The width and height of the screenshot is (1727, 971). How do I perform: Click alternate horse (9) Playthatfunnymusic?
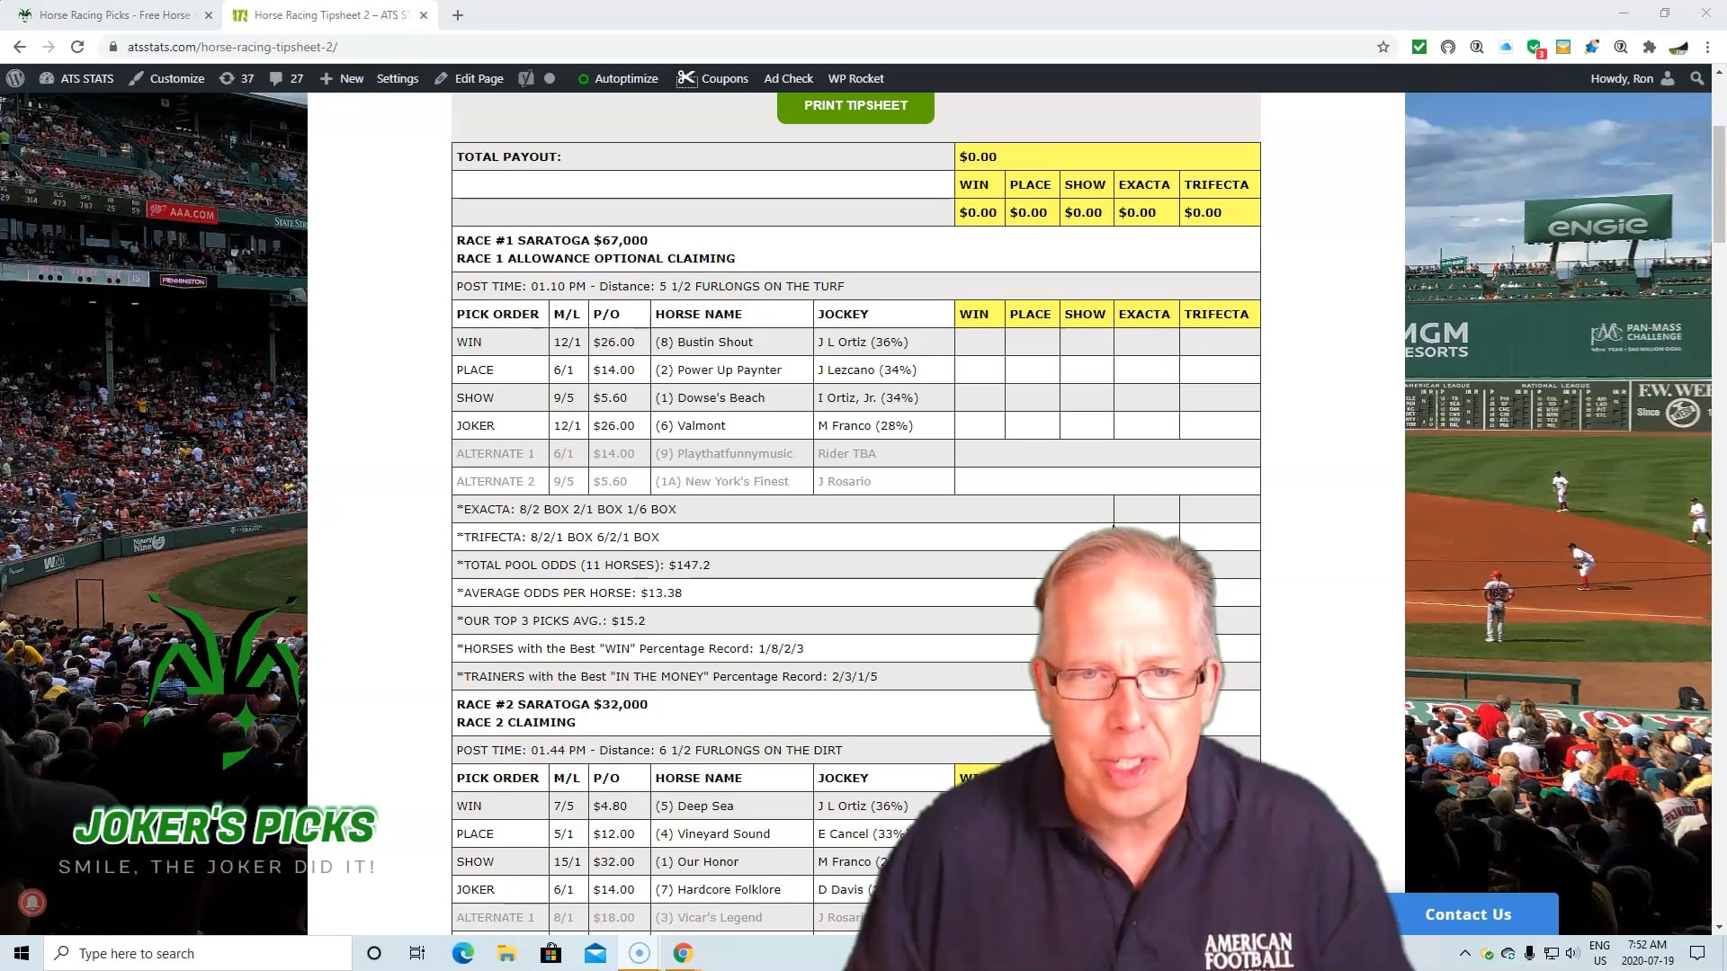(x=724, y=453)
